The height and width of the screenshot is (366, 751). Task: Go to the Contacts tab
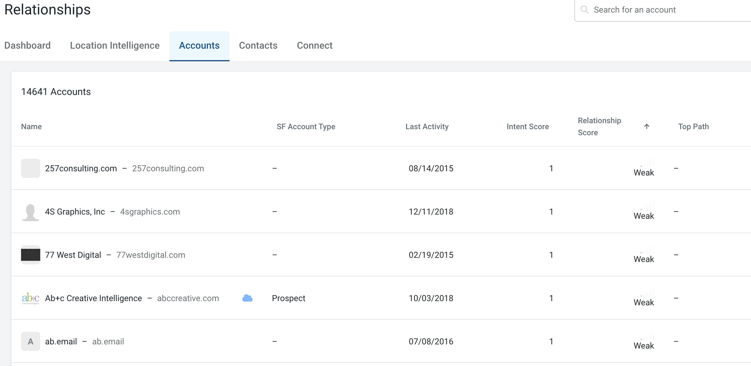[x=258, y=46]
